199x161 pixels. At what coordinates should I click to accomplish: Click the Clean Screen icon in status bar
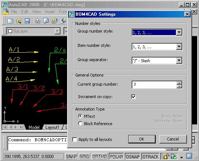[189, 156]
